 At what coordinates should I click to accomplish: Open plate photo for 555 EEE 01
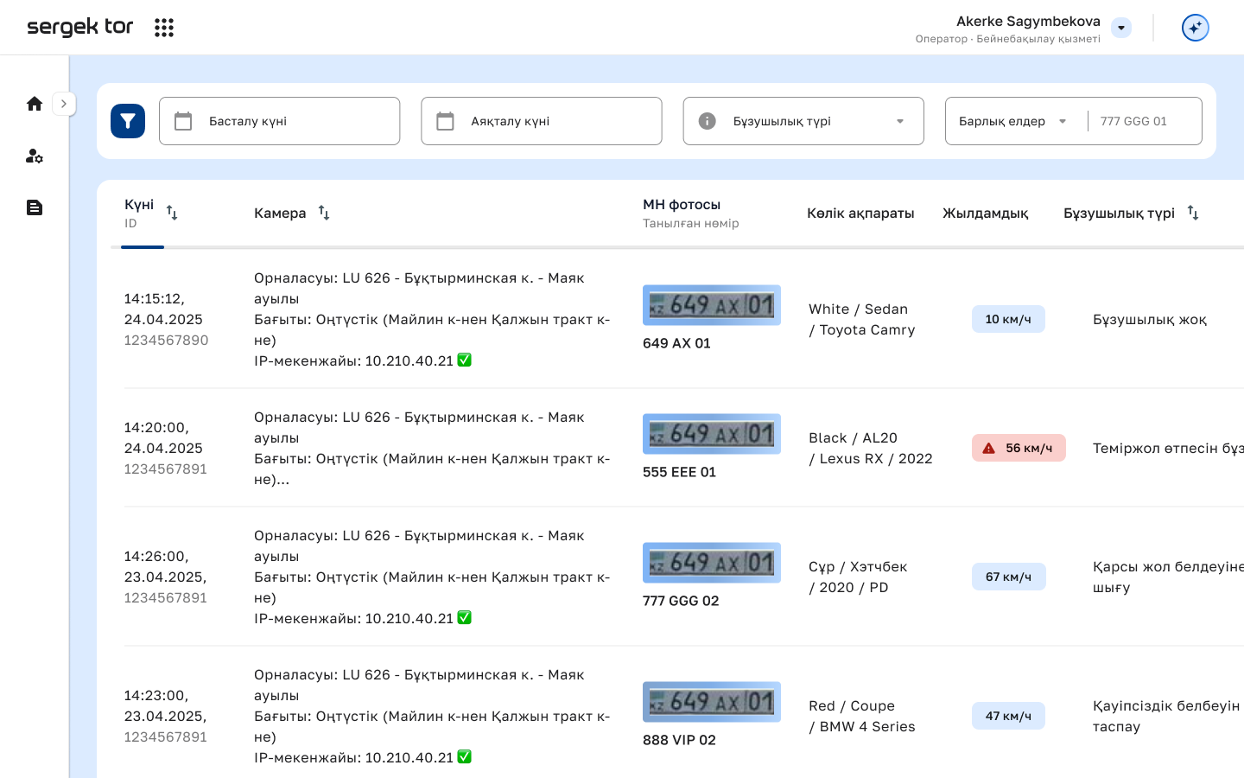[x=711, y=434]
